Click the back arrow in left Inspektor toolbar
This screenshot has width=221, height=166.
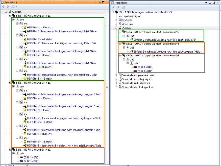[x=3, y=7]
